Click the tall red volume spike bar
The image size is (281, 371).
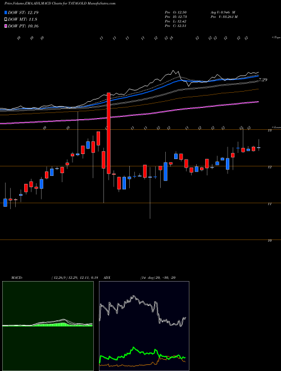108,133
